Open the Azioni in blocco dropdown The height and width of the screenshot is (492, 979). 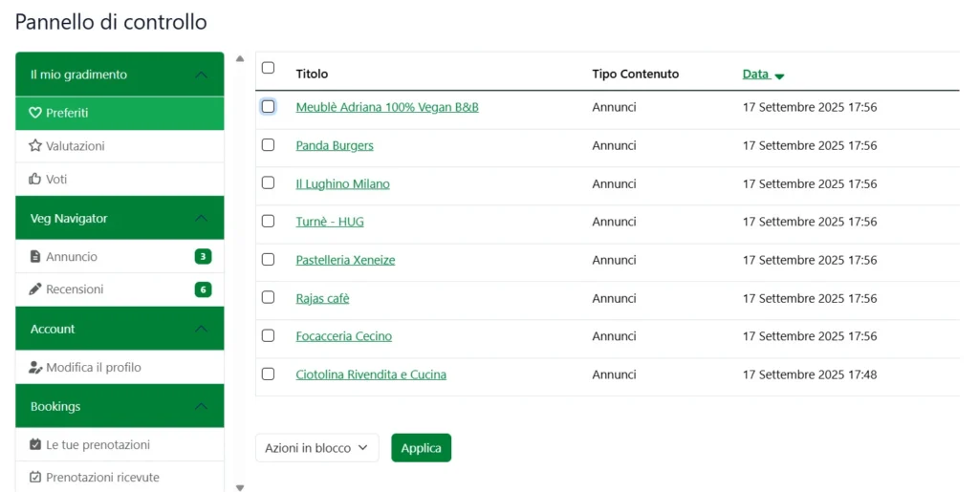click(316, 447)
